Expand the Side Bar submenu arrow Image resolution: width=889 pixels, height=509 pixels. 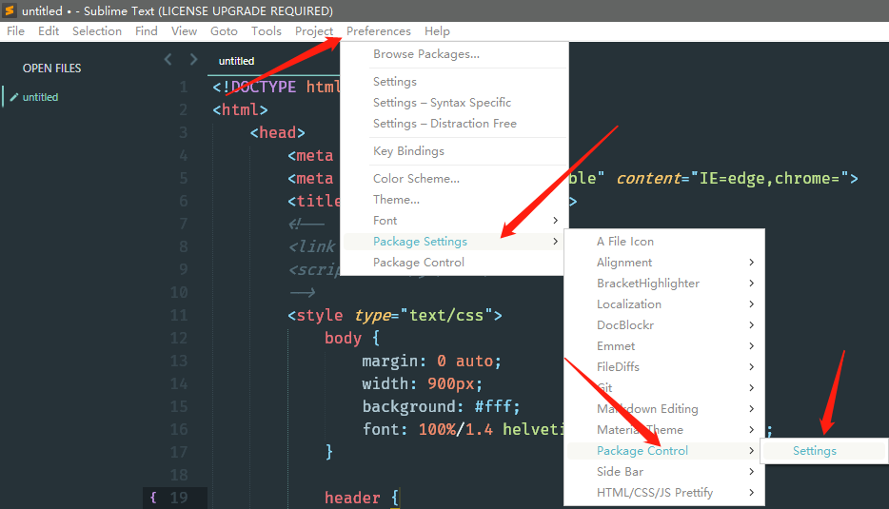click(751, 472)
